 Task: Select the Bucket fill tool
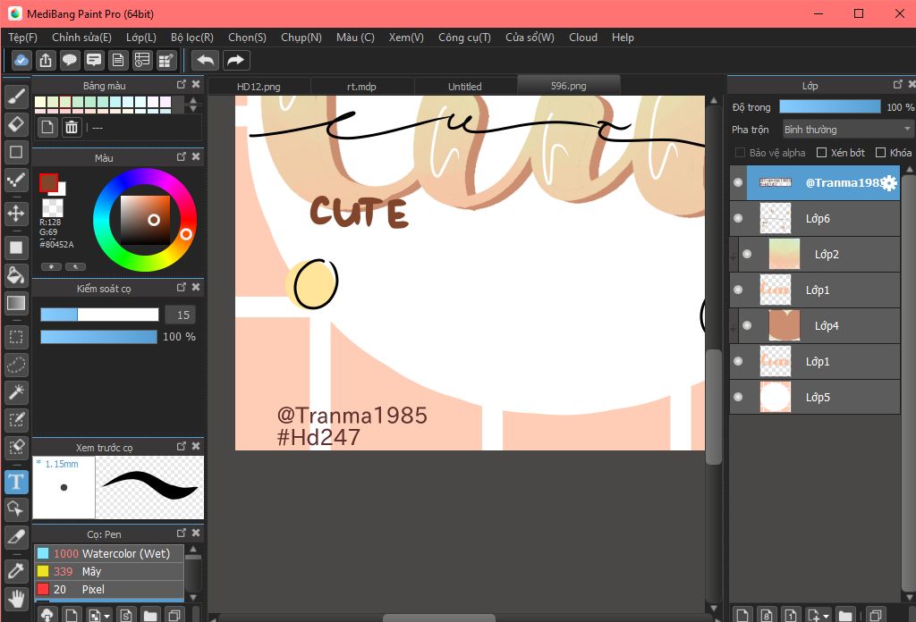[16, 275]
